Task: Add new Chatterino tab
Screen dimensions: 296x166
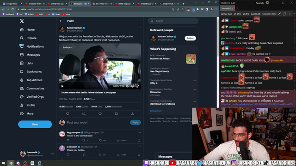Action: [x=237, y=8]
